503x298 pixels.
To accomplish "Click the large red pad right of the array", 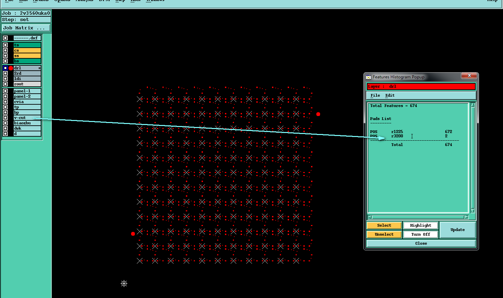I will click(318, 114).
